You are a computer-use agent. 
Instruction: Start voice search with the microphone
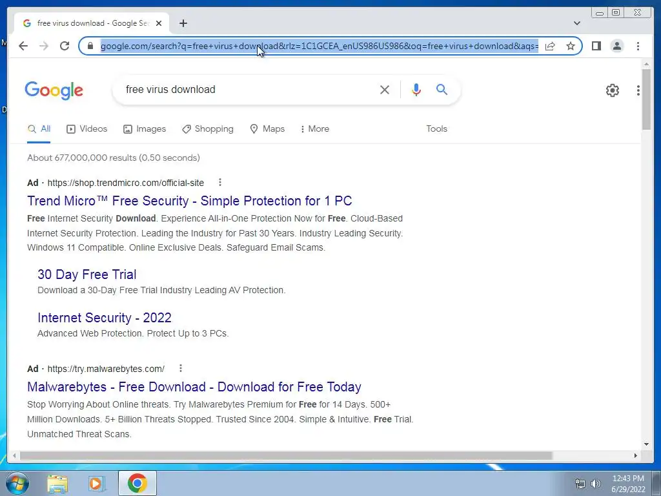[416, 89]
